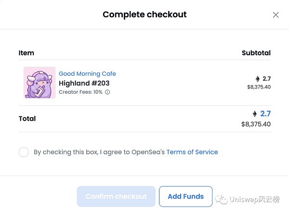Image resolution: width=289 pixels, height=213 pixels.
Task: Click the blue 2.7 total ETH amount
Action: tap(265, 114)
